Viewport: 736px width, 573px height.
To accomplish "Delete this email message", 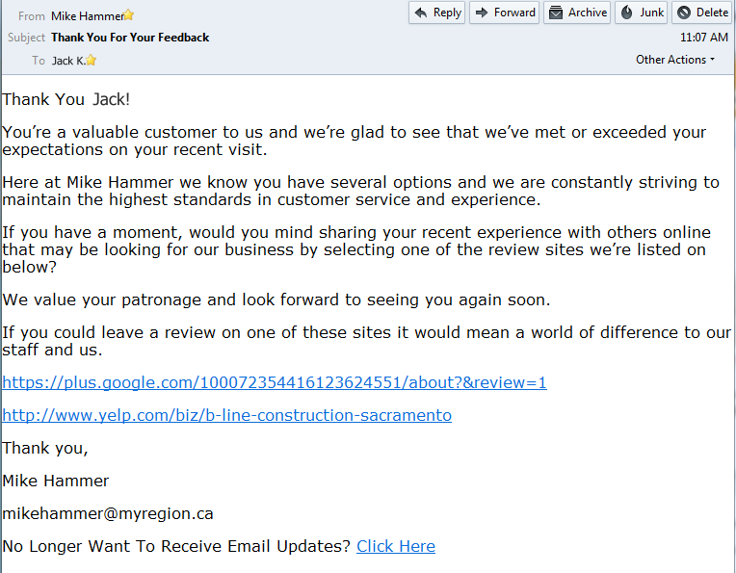I will pos(702,13).
